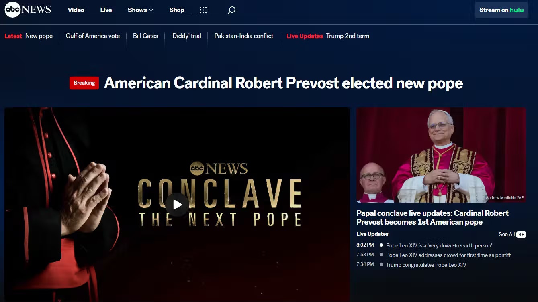This screenshot has height=302, width=538.
Task: Click the red Breaking badge
Action: click(x=84, y=83)
